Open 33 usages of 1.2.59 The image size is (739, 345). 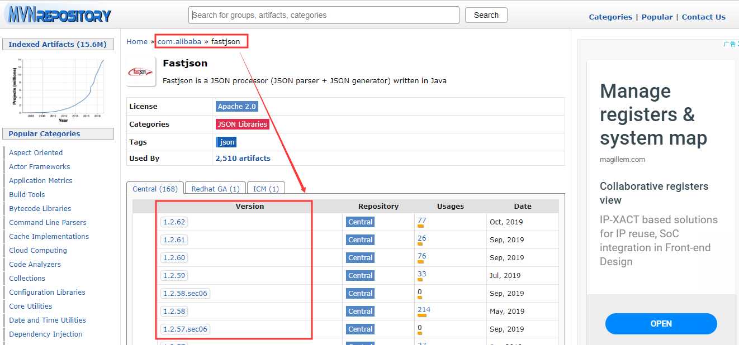(x=421, y=274)
